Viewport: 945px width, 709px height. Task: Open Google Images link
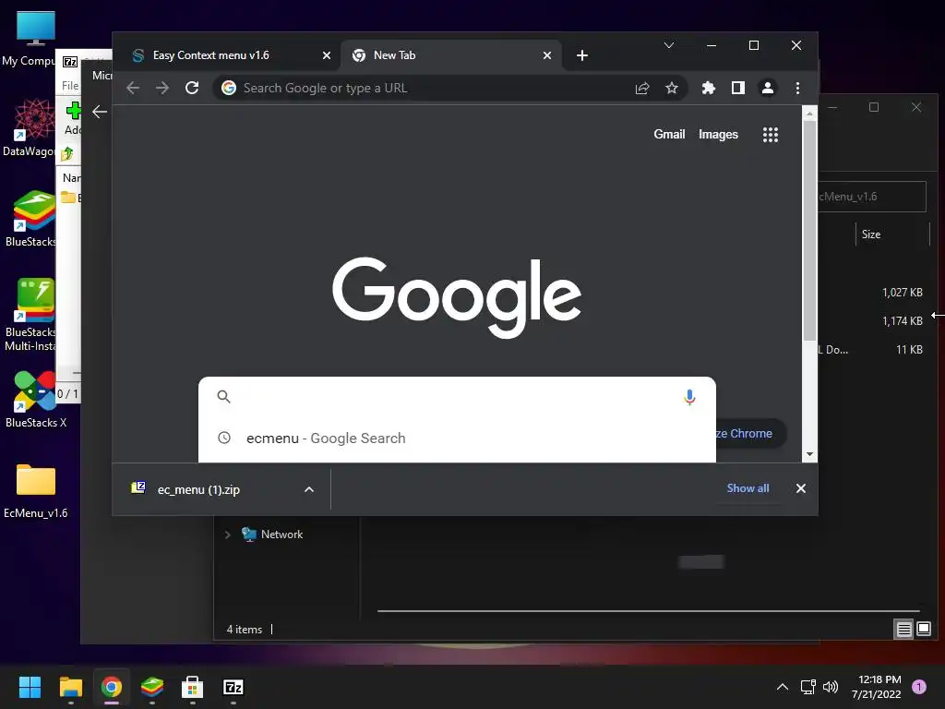[718, 135]
